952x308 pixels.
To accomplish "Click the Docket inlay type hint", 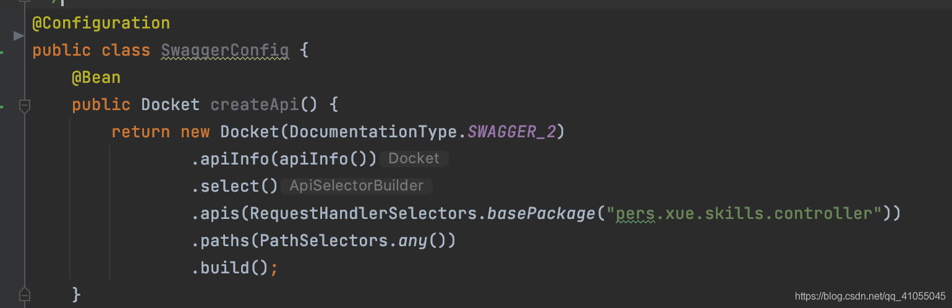I will pyautogui.click(x=414, y=159).
